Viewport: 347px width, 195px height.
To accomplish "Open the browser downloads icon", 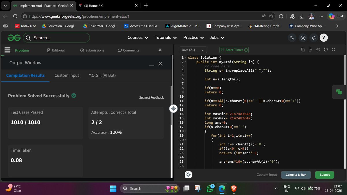I will [302, 16].
